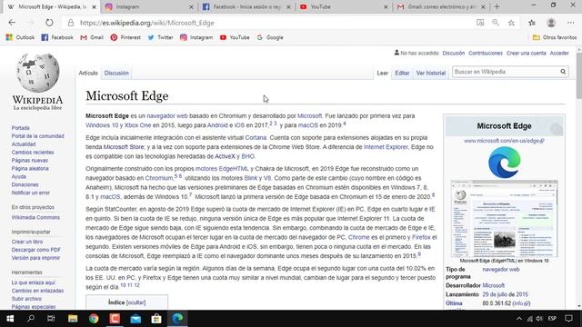Click the zoom magnifier icon in address bar
Screen dimensions: 582x327
[x=496, y=23]
